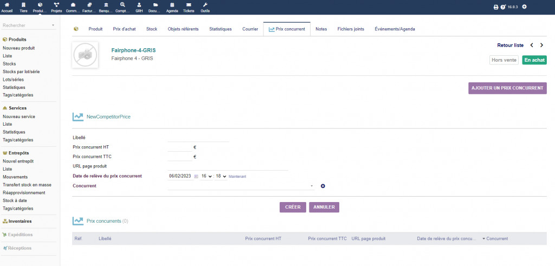This screenshot has width=555, height=266.
Task: Open Nouvel entrepôt in sidebar
Action: (18, 161)
